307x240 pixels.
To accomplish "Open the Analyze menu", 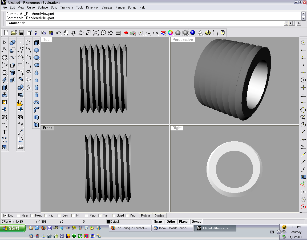I will tap(107, 7).
